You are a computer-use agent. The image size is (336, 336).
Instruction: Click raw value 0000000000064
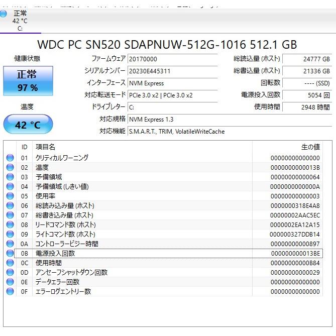click(x=295, y=177)
